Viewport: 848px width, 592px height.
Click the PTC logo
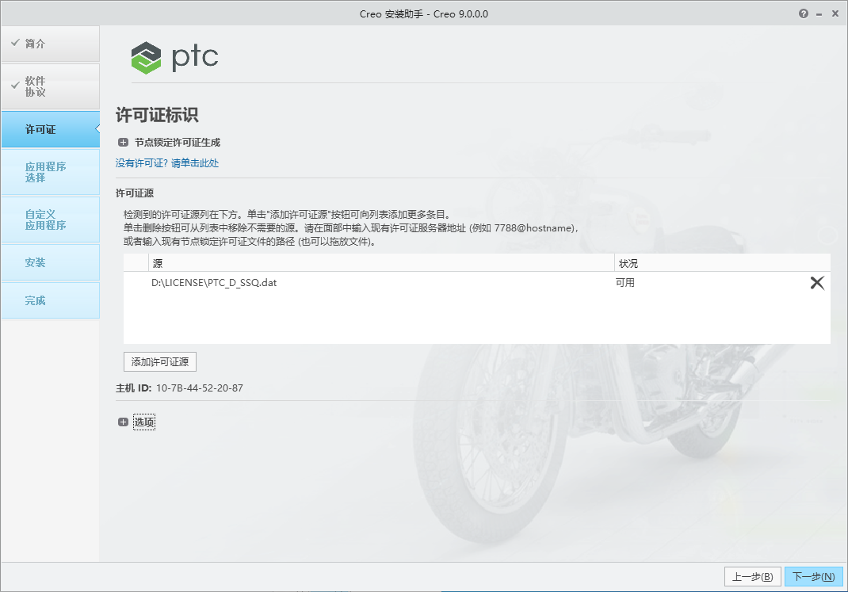[x=174, y=57]
